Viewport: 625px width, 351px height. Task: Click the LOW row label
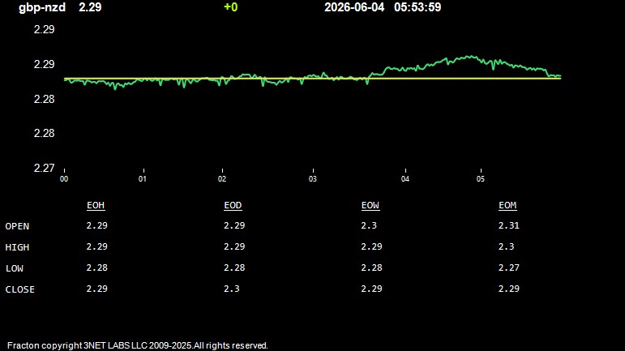(x=15, y=268)
